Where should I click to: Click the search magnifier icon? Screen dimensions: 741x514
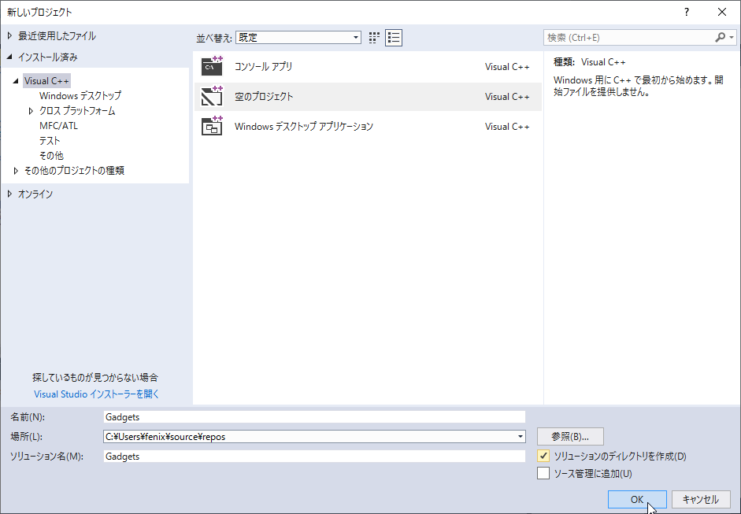click(721, 37)
